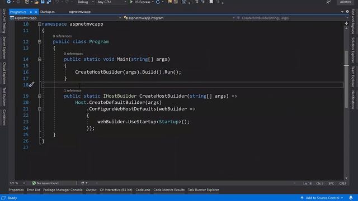
Task: Open the Server Explorer side panel
Action: pos(4,47)
